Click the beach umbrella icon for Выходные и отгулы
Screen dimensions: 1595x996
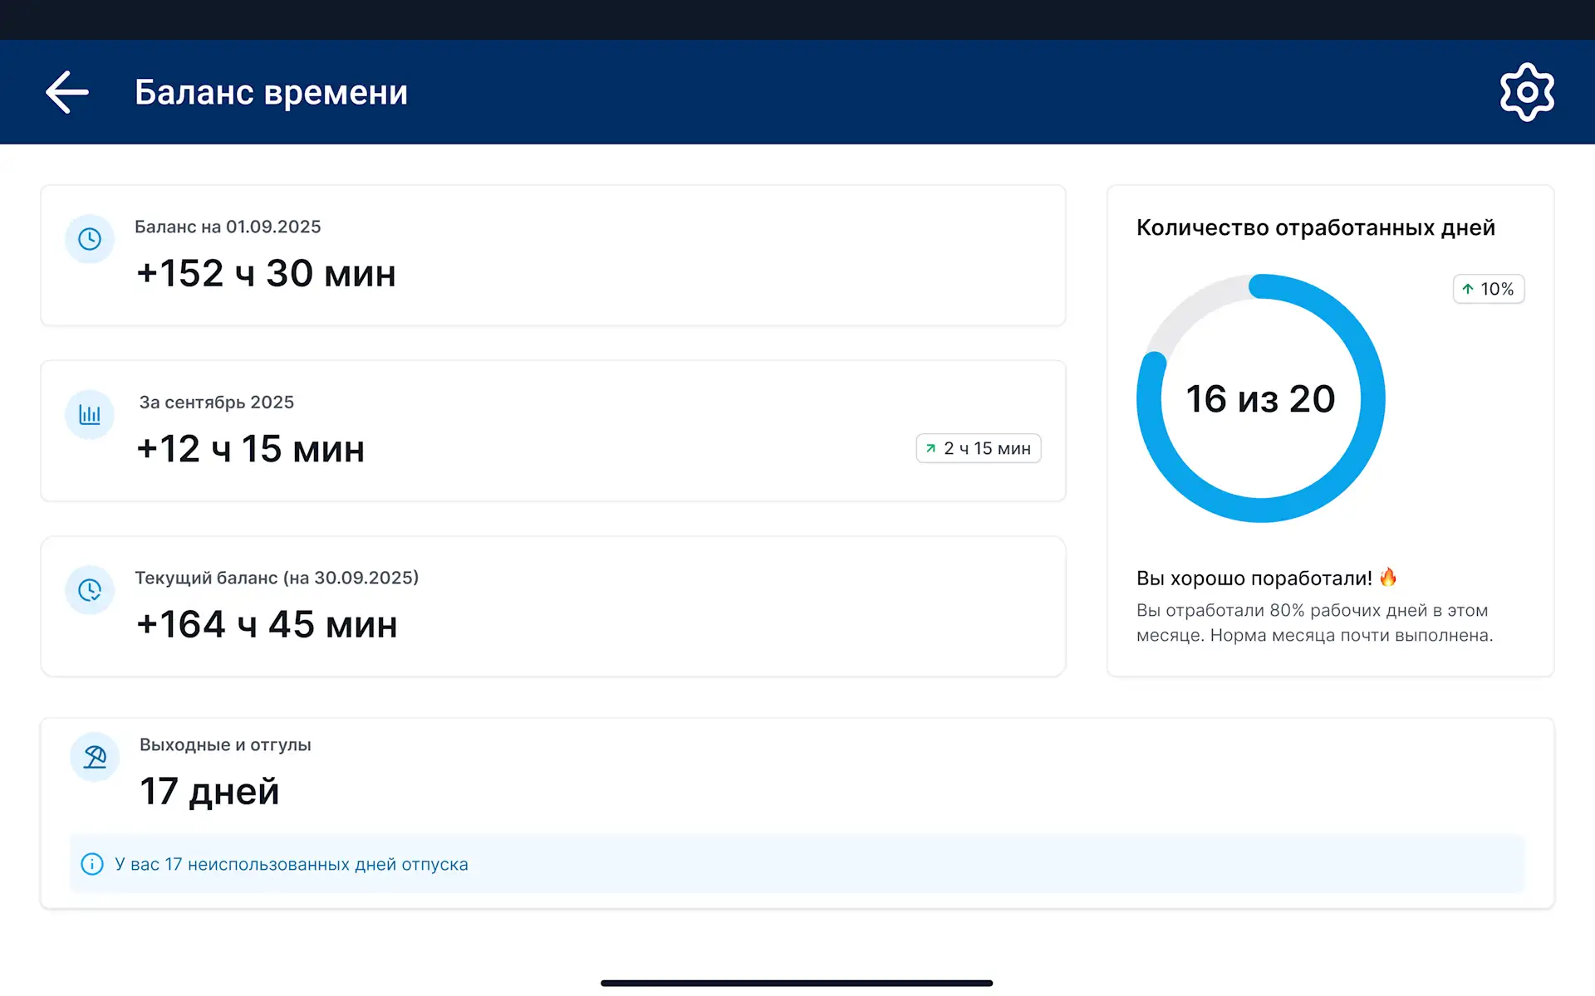pos(95,757)
